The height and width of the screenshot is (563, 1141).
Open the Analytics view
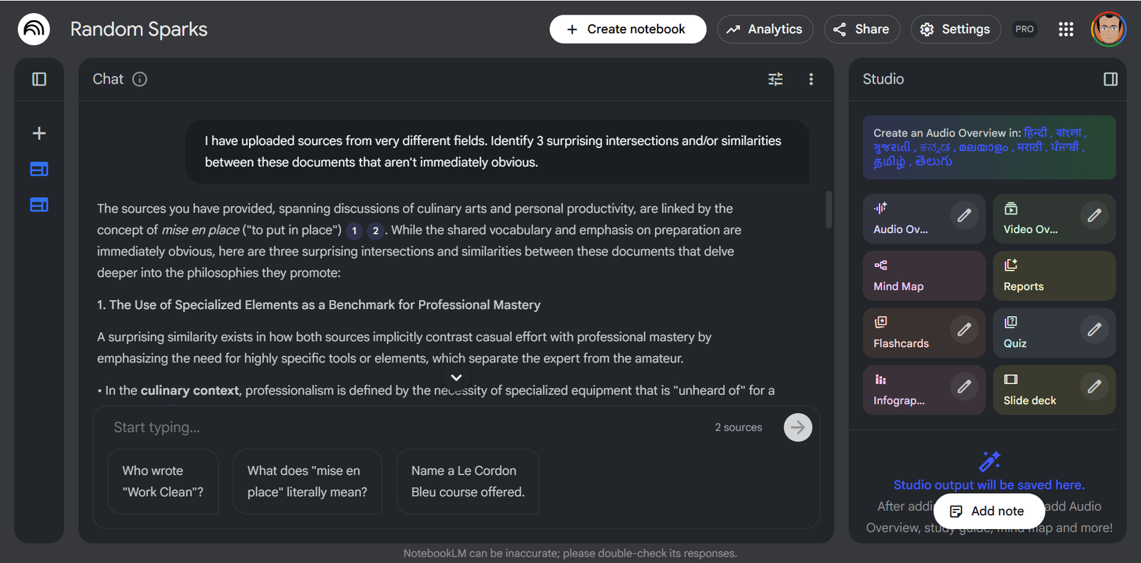pos(765,29)
